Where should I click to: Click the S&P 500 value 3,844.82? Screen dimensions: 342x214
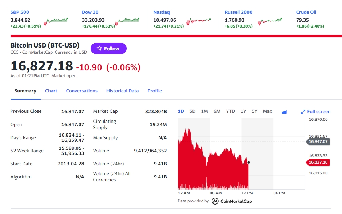click(x=20, y=20)
